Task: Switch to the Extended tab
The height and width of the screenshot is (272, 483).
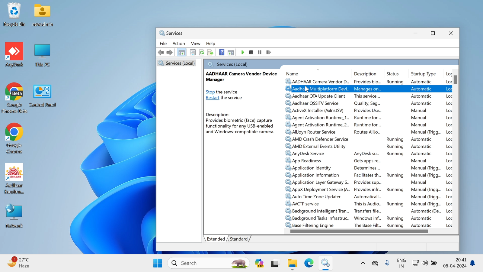Action: [216, 239]
